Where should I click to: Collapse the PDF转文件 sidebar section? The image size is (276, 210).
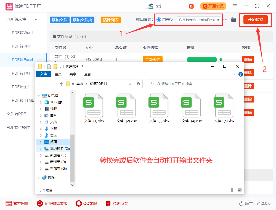(x=36, y=19)
